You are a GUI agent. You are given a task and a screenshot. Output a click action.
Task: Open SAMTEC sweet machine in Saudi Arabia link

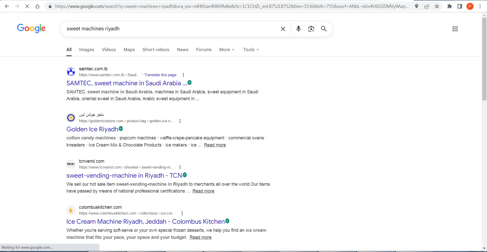tap(127, 83)
